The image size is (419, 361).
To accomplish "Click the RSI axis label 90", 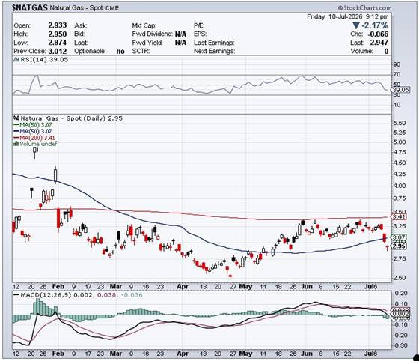I will coord(397,64).
